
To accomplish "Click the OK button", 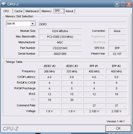I will pos(118,128).
